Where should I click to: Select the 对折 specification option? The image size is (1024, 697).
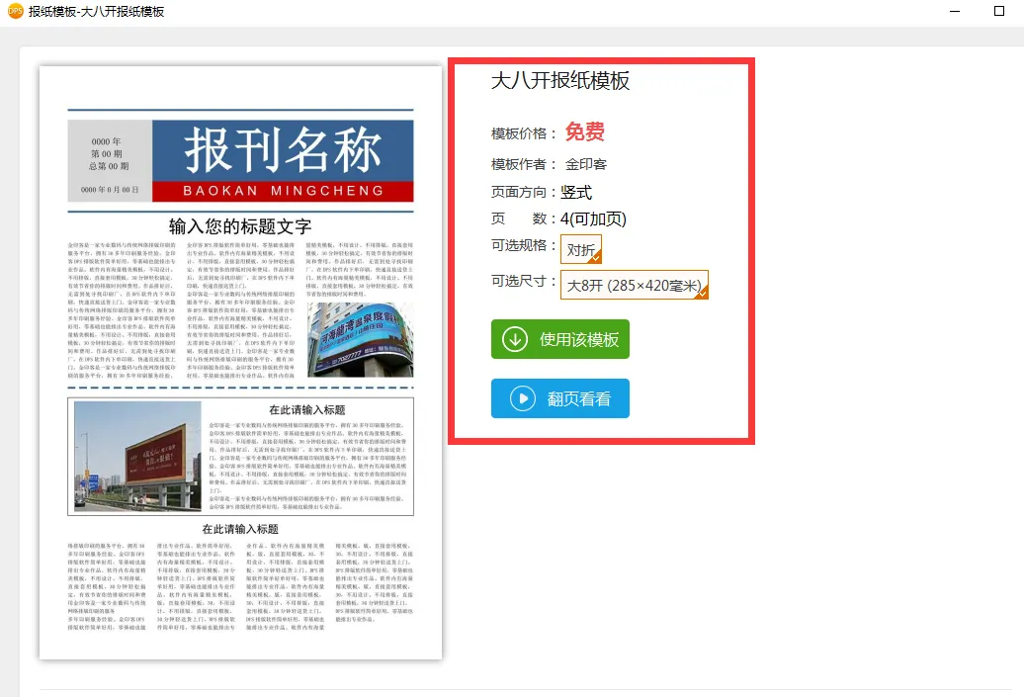click(x=580, y=249)
